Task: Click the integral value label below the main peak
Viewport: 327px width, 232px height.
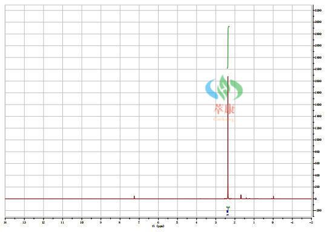Action: pyautogui.click(x=228, y=211)
